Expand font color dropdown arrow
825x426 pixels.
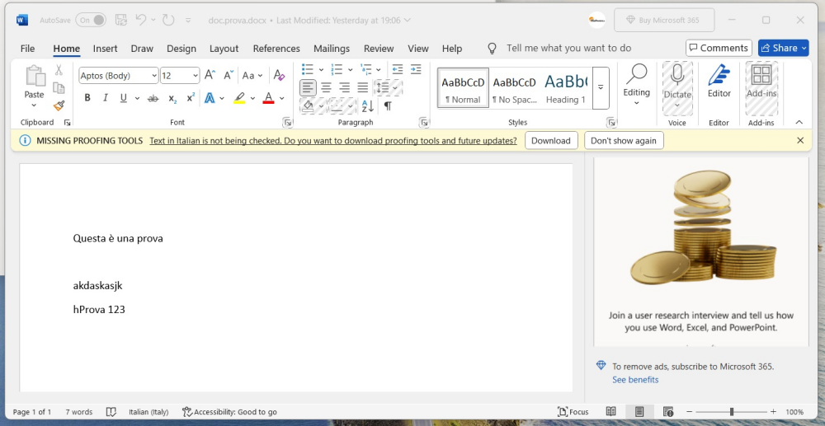(282, 98)
